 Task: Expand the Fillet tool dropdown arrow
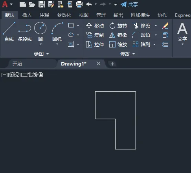[x=156, y=35]
